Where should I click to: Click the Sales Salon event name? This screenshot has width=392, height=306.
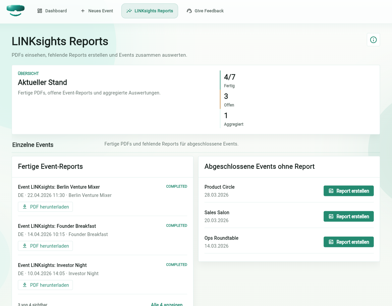[x=217, y=213]
